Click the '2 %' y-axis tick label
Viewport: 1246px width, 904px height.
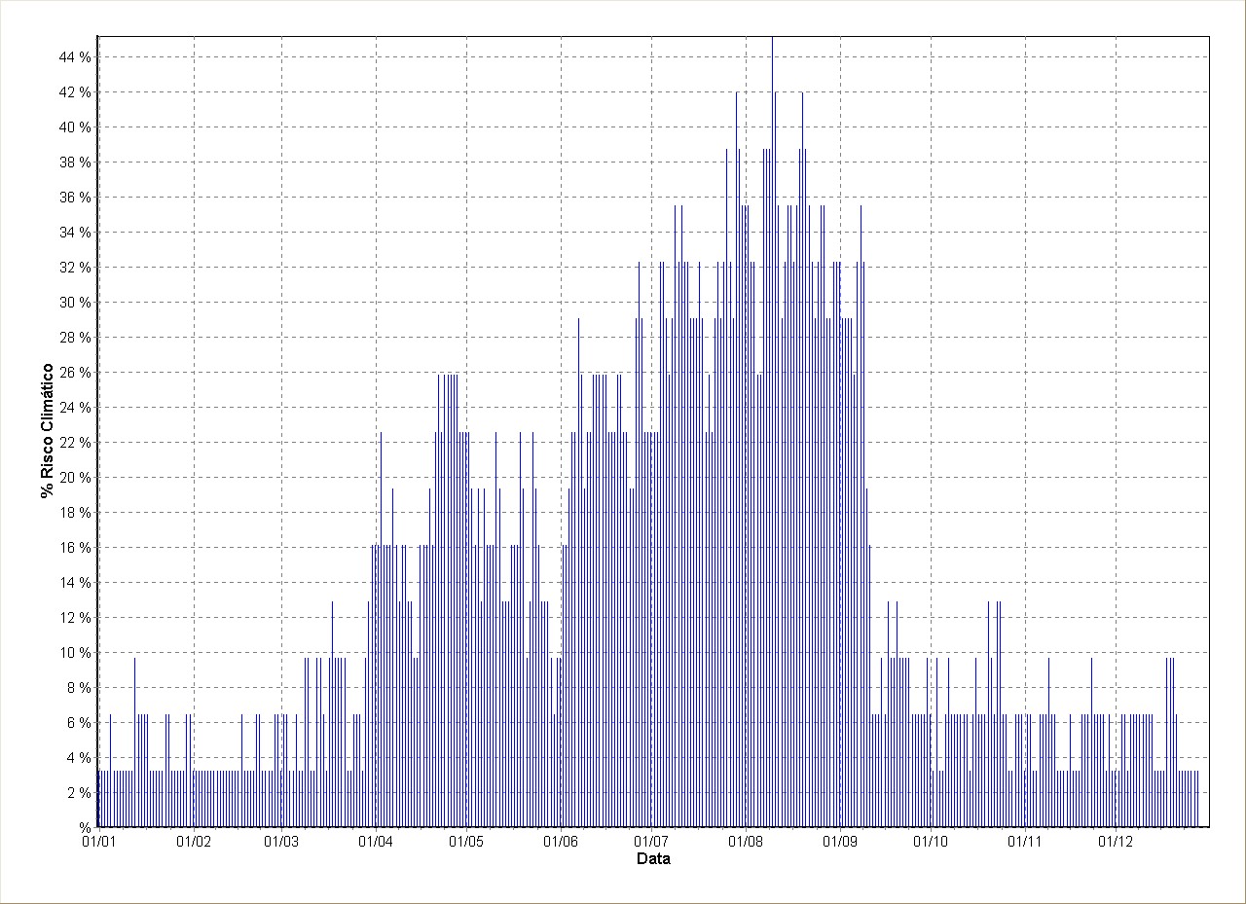click(x=78, y=793)
